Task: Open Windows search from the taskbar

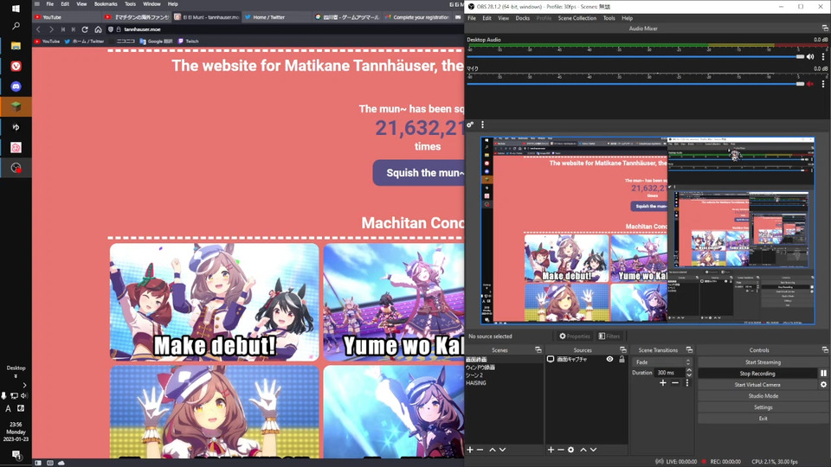Action: (16, 25)
